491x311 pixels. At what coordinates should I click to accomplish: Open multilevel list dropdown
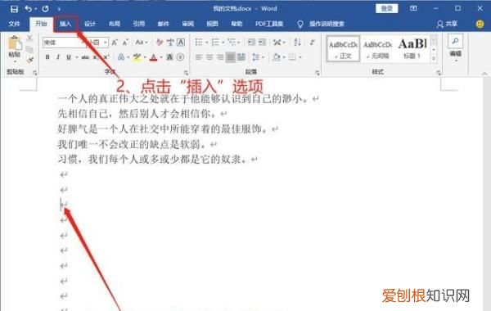(x=239, y=43)
